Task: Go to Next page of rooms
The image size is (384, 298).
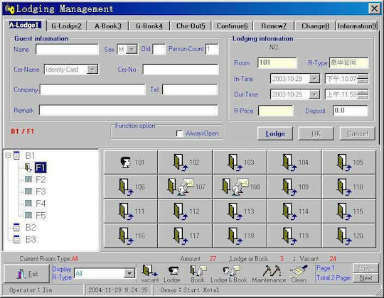Action: [366, 278]
